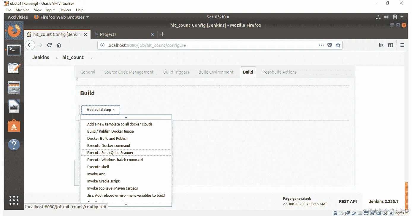Screen dimensions: 412x216
Task: Toggle the tracking protection shield
Action: click(330, 45)
